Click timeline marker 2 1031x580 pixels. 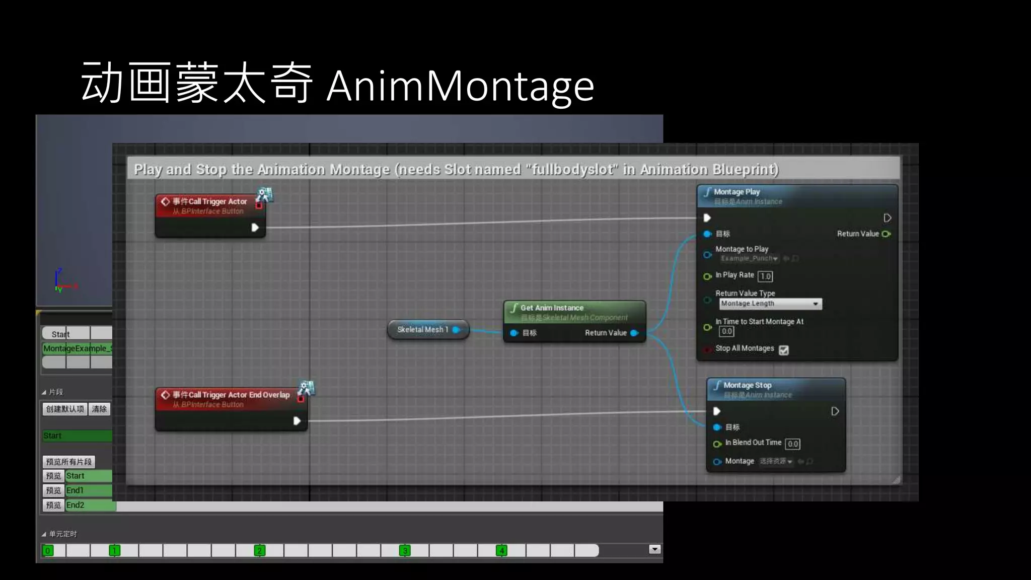(x=259, y=551)
